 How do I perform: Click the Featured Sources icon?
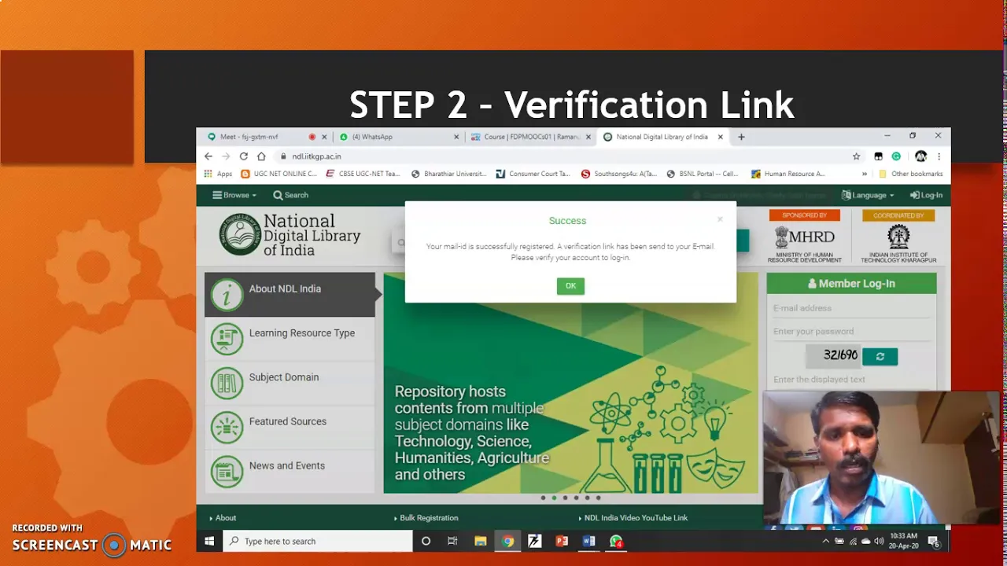point(227,427)
